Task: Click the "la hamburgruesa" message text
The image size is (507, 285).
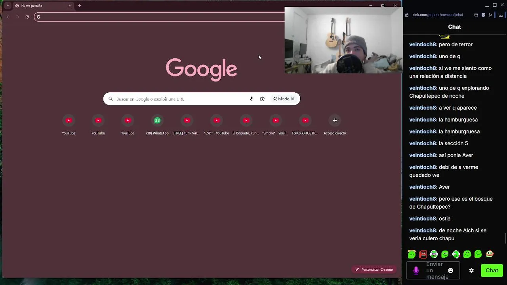Action: pyautogui.click(x=459, y=131)
